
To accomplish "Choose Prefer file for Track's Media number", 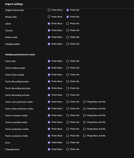I will pos(68,68).
